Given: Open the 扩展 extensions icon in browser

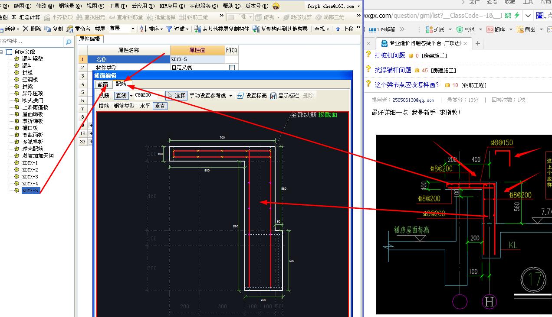Looking at the screenshot, I should click(x=429, y=29).
